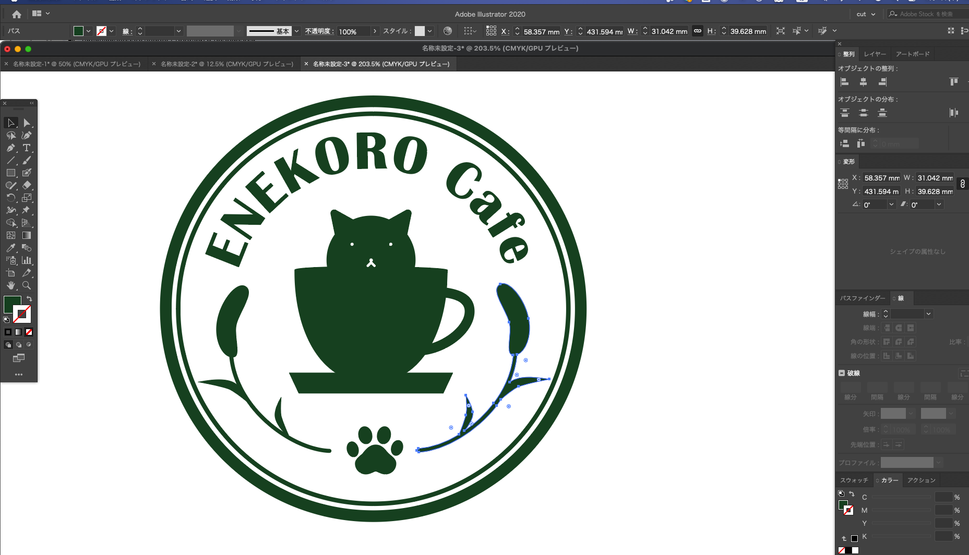Open the スウォッチ panel tab
Image resolution: width=969 pixels, height=555 pixels.
pyautogui.click(x=854, y=480)
